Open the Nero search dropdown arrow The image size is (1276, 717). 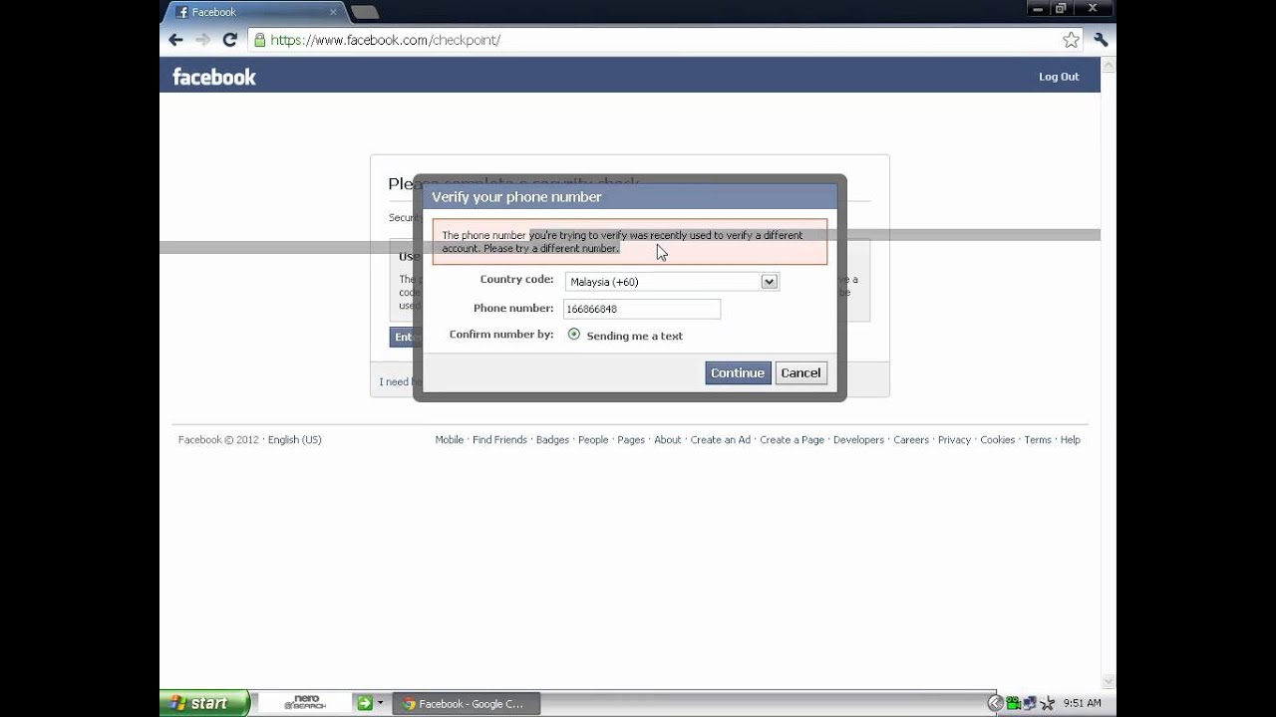(380, 704)
